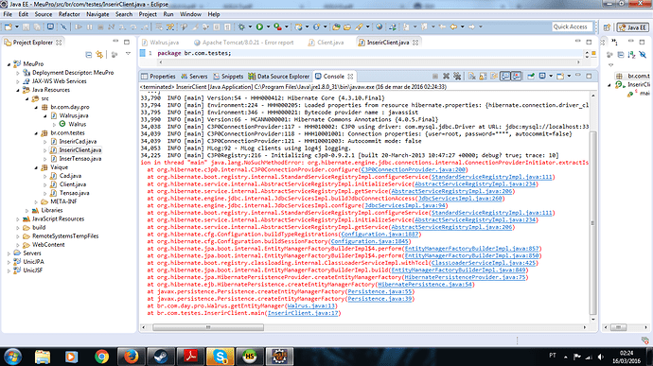The height and width of the screenshot is (366, 653).
Task: Click the Back navigation arrow in toolbar
Action: [x=453, y=27]
